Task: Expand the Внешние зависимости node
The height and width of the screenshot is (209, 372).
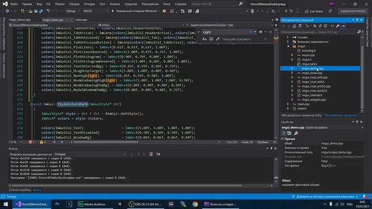Action: (288, 42)
